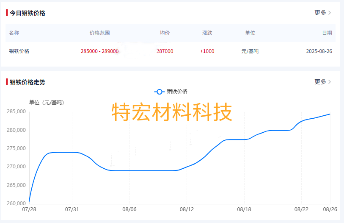
Task: Click the 270,000 y-axis label
Action: pyautogui.click(x=16, y=167)
